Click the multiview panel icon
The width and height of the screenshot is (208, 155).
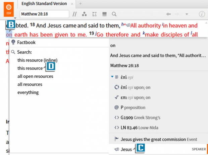pyautogui.click(x=104, y=14)
